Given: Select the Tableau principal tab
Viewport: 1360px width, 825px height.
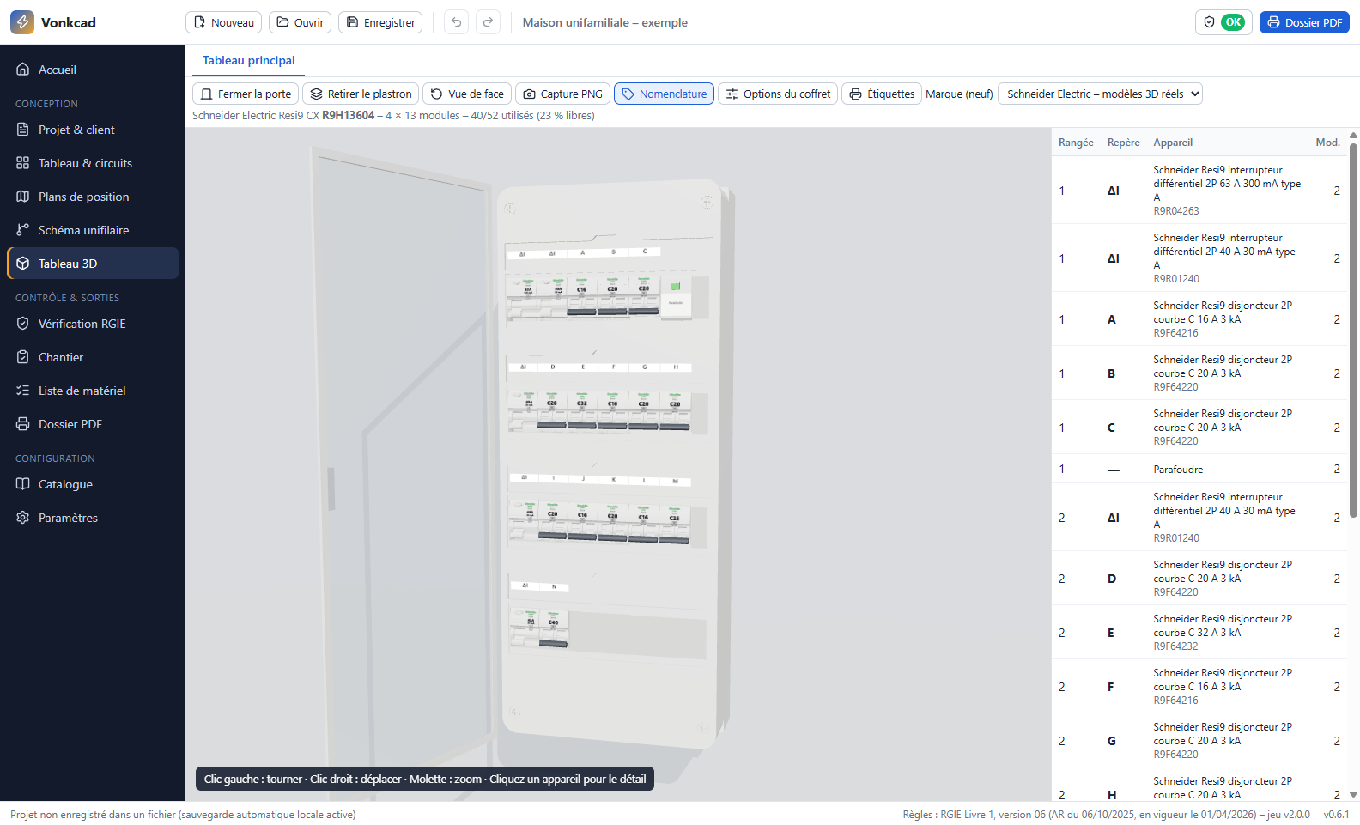Looking at the screenshot, I should pyautogui.click(x=249, y=60).
